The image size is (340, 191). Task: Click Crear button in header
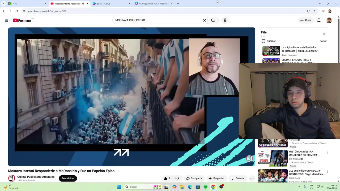pos(305,20)
